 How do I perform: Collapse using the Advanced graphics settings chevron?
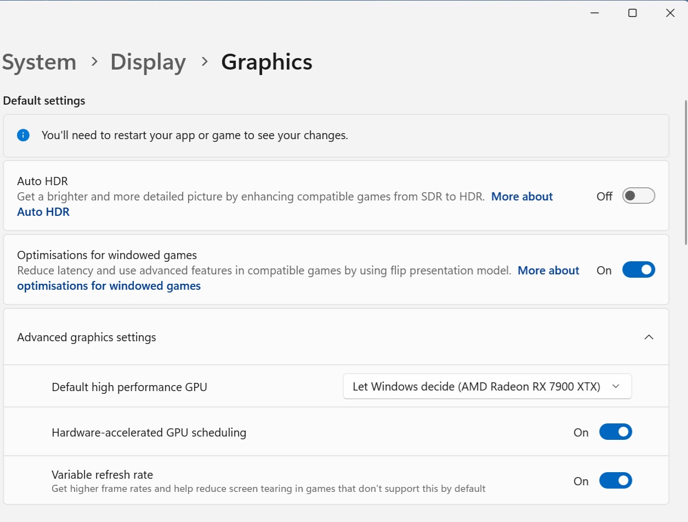coord(649,337)
